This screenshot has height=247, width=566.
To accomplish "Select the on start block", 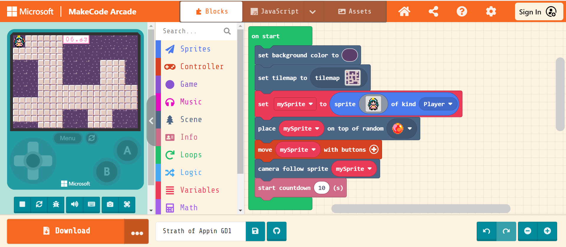I will click(x=266, y=36).
